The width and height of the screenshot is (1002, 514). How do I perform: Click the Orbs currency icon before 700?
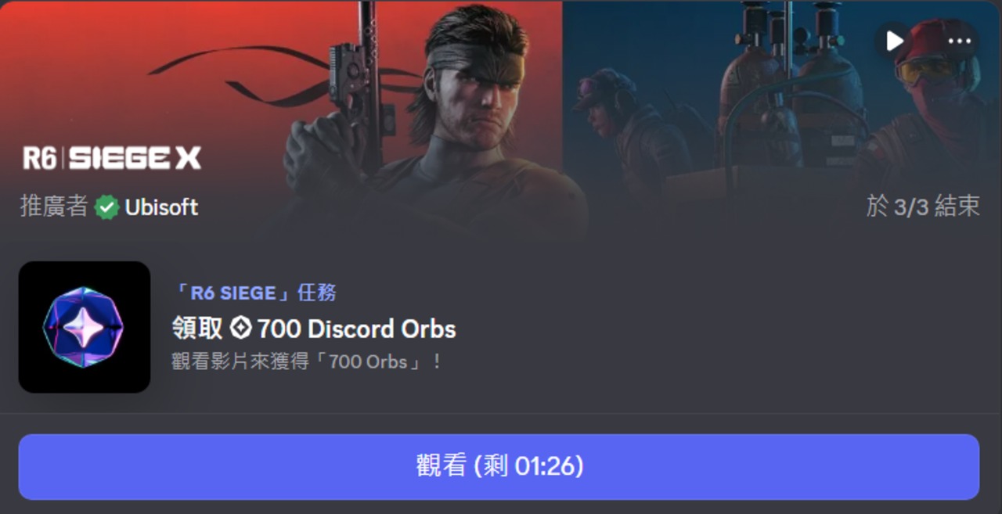(x=240, y=329)
